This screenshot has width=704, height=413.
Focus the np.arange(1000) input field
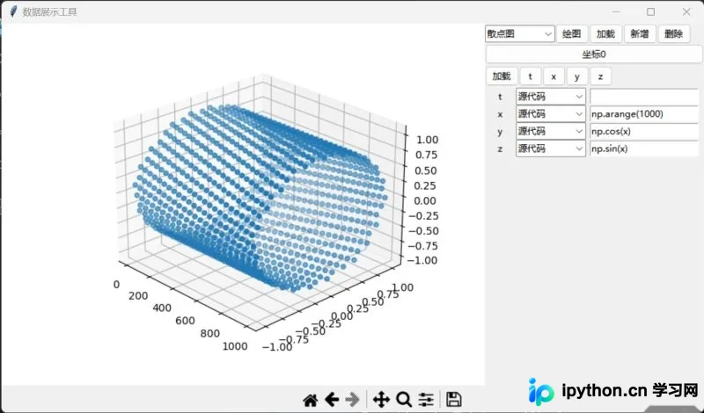pos(644,114)
